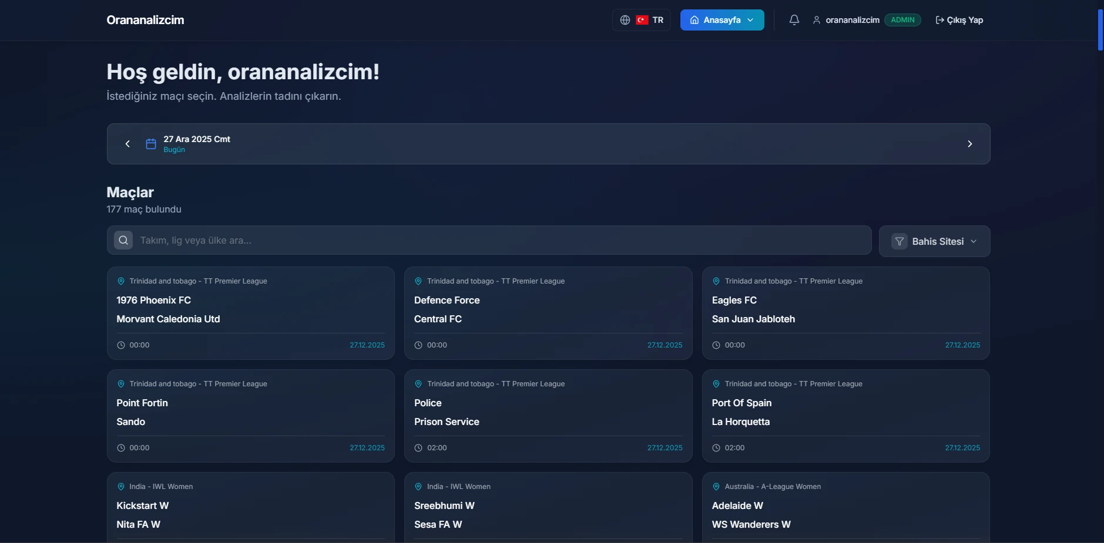Image resolution: width=1104 pixels, height=543 pixels.
Task: Click the team search input field
Action: 499,240
